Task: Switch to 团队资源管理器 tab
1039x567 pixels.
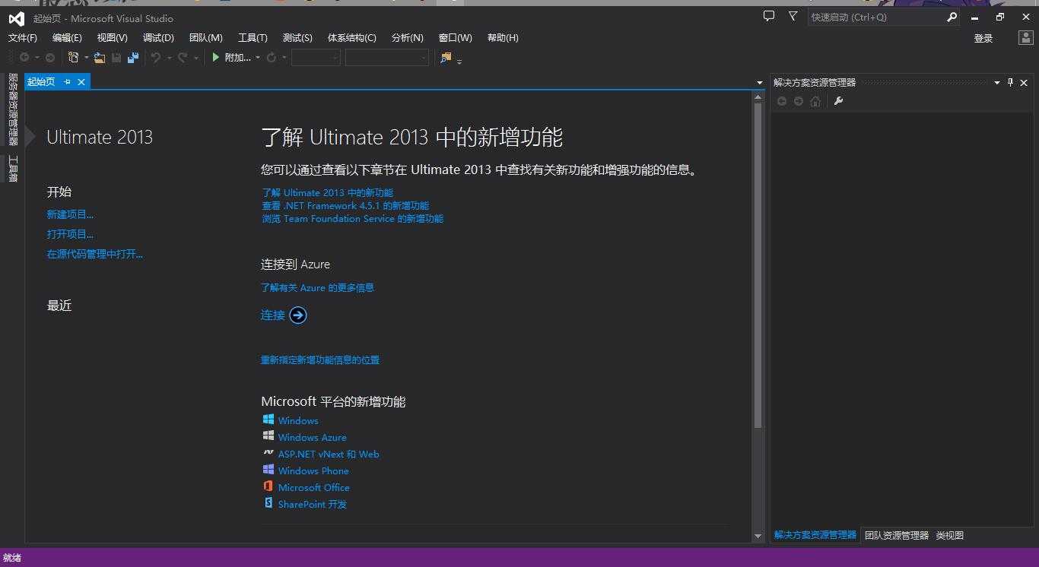Action: (897, 535)
